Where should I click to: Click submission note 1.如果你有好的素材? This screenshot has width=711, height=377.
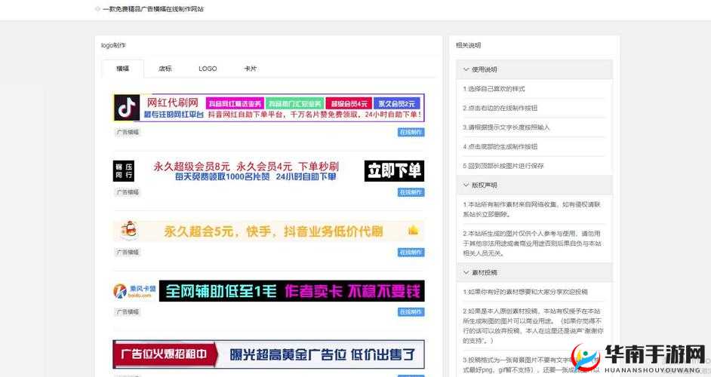(x=525, y=293)
